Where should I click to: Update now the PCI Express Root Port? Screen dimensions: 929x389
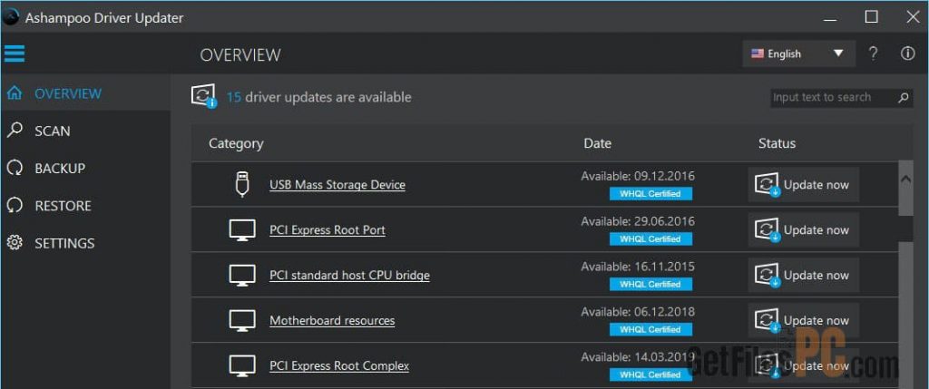point(803,230)
